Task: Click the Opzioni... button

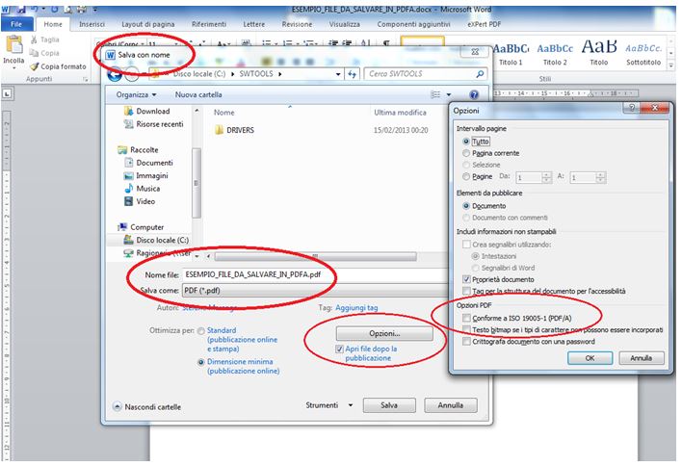Action: [383, 332]
